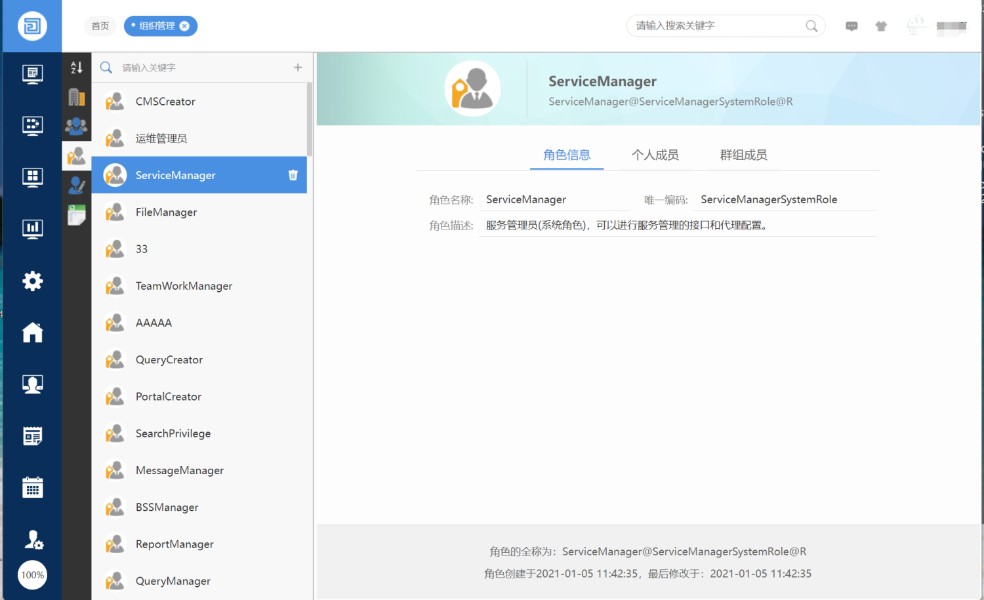Close the 组织管理 tab
This screenshot has width=984, height=600.
point(185,26)
